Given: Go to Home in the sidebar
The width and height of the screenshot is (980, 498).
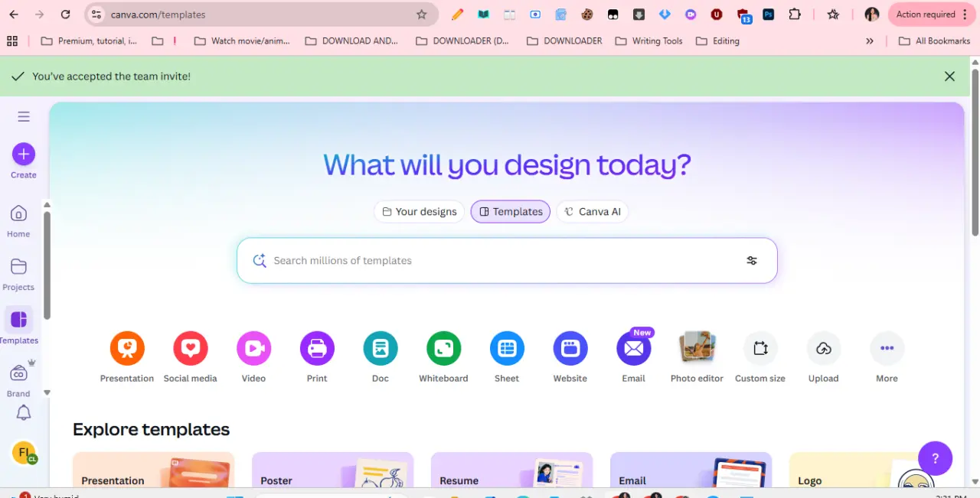Looking at the screenshot, I should point(18,221).
